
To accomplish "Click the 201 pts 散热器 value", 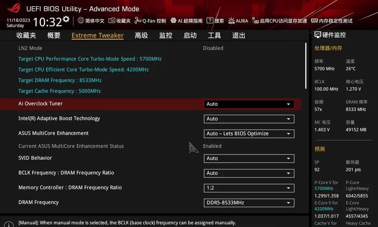I will [353, 169].
